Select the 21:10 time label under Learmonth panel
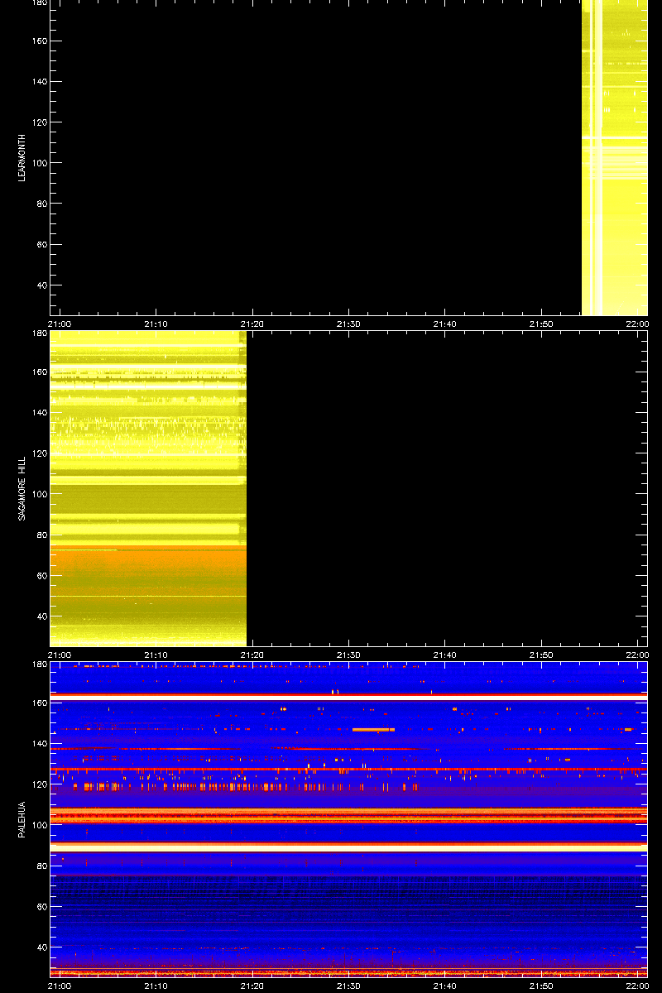The height and width of the screenshot is (993, 662). [x=156, y=324]
